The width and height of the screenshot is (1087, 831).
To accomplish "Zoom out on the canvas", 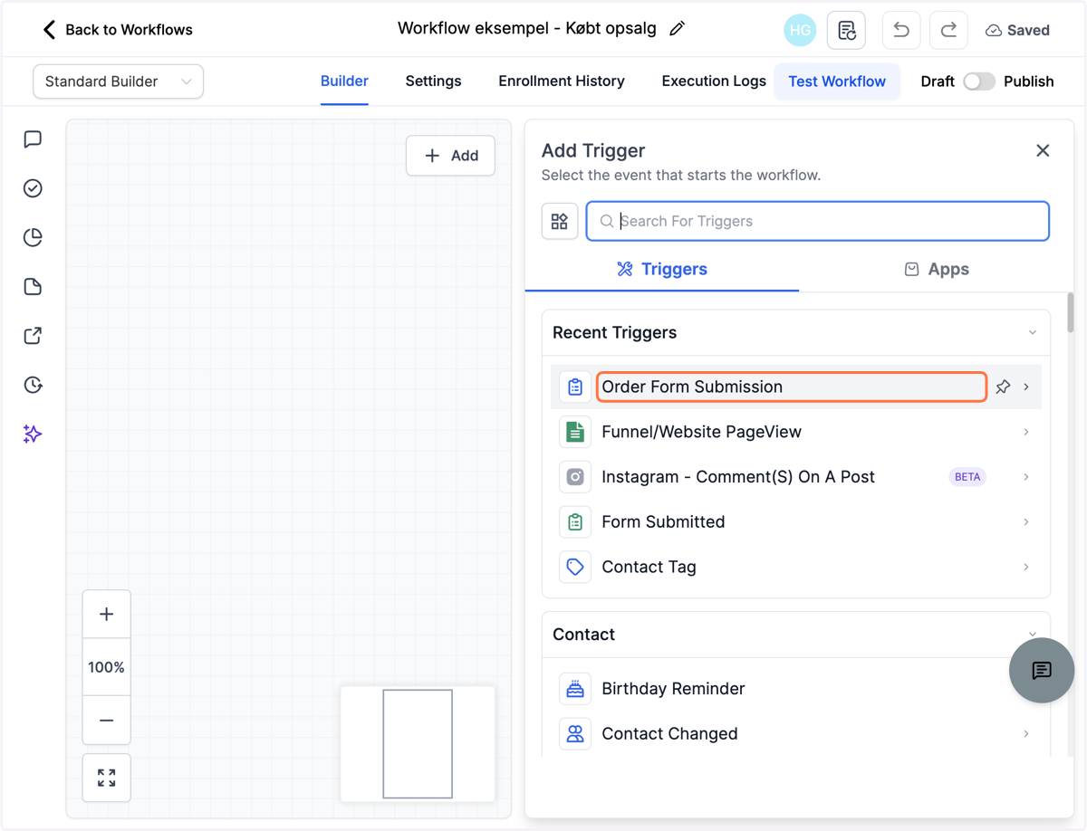I will point(107,721).
